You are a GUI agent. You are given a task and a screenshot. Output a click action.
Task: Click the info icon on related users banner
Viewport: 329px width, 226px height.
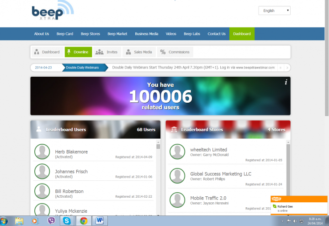point(286,82)
